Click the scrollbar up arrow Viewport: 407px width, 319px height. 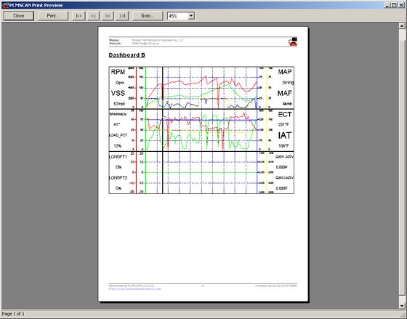(x=401, y=25)
